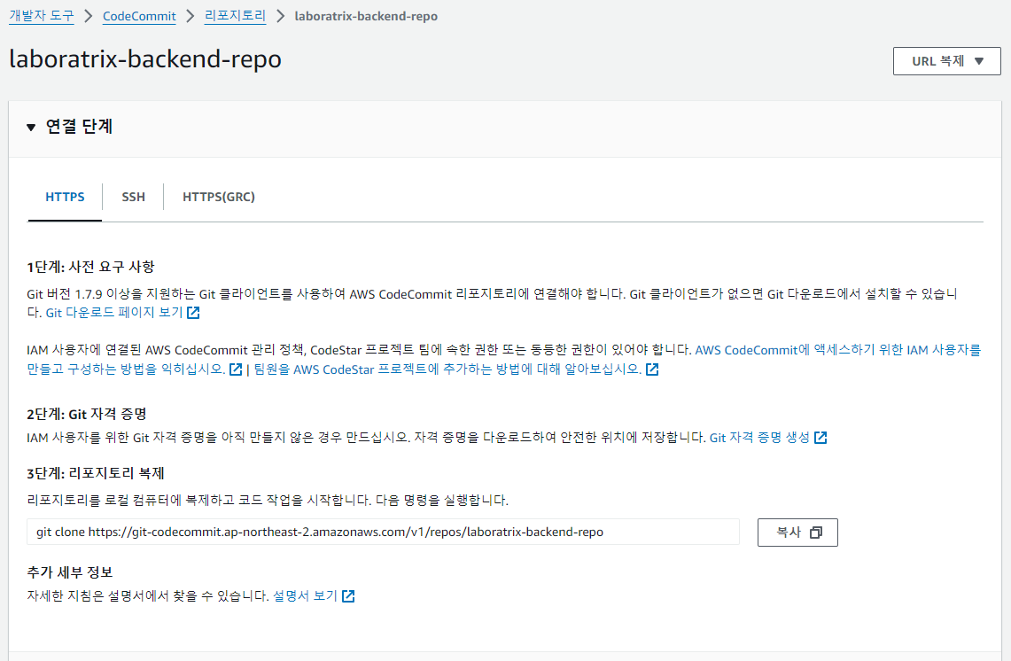This screenshot has width=1011, height=661.
Task: Open the URL 복제 dropdown
Action: [946, 61]
